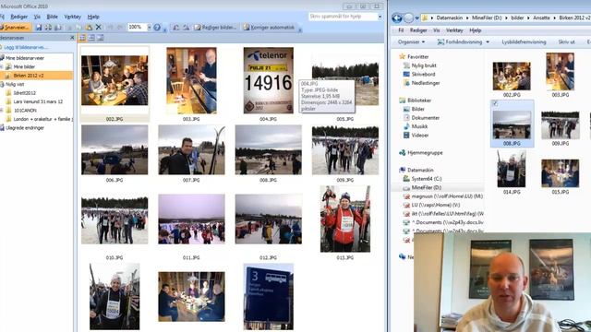This screenshot has height=332, width=591.
Task: Click the Rediger bilder button
Action: tap(215, 27)
